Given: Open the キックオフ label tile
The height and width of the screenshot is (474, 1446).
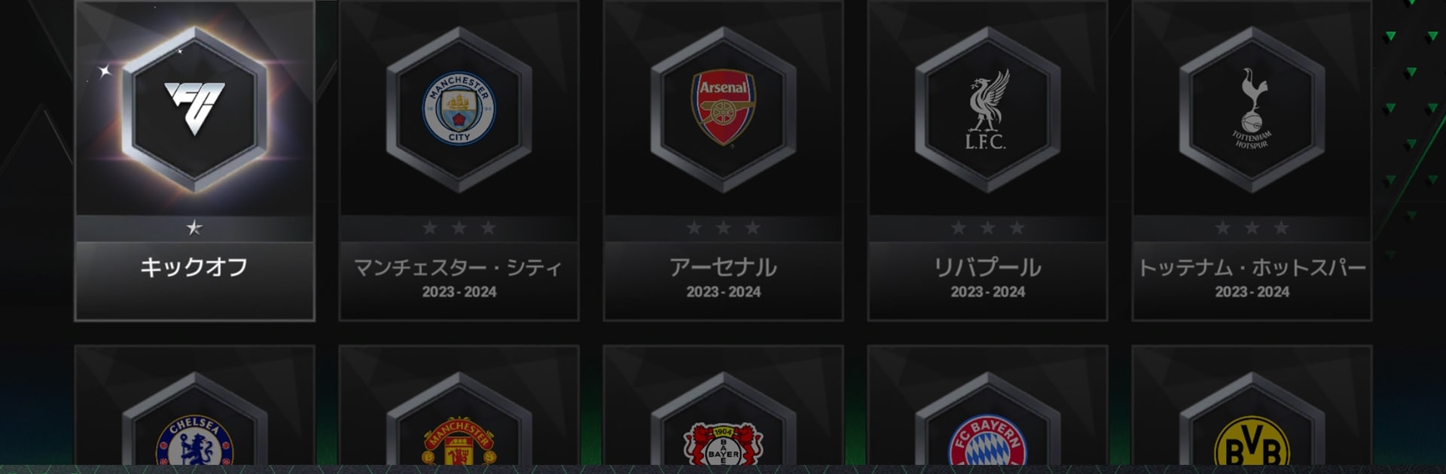Looking at the screenshot, I should pyautogui.click(x=194, y=280).
